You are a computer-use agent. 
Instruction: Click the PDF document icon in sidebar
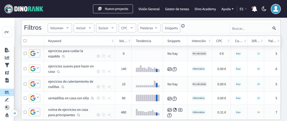click(x=7, y=80)
